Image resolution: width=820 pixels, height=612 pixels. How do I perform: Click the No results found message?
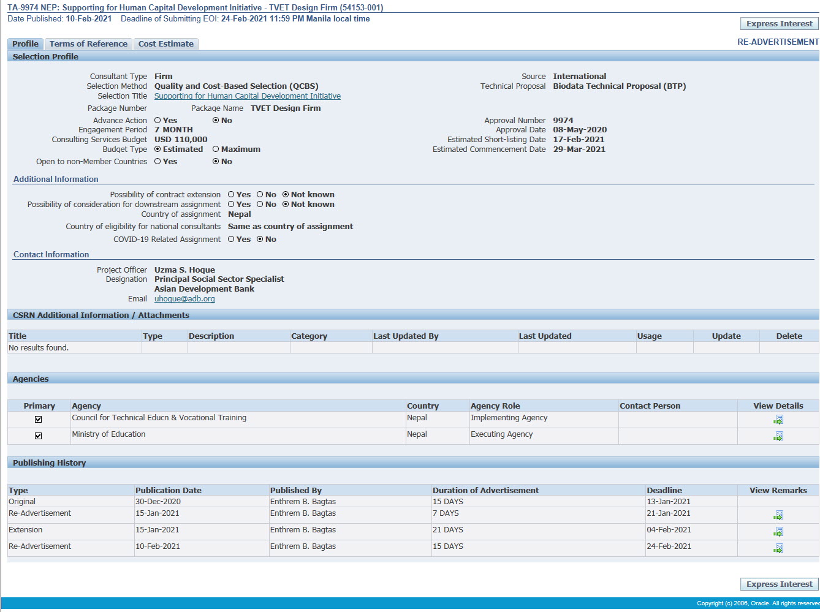coord(39,348)
